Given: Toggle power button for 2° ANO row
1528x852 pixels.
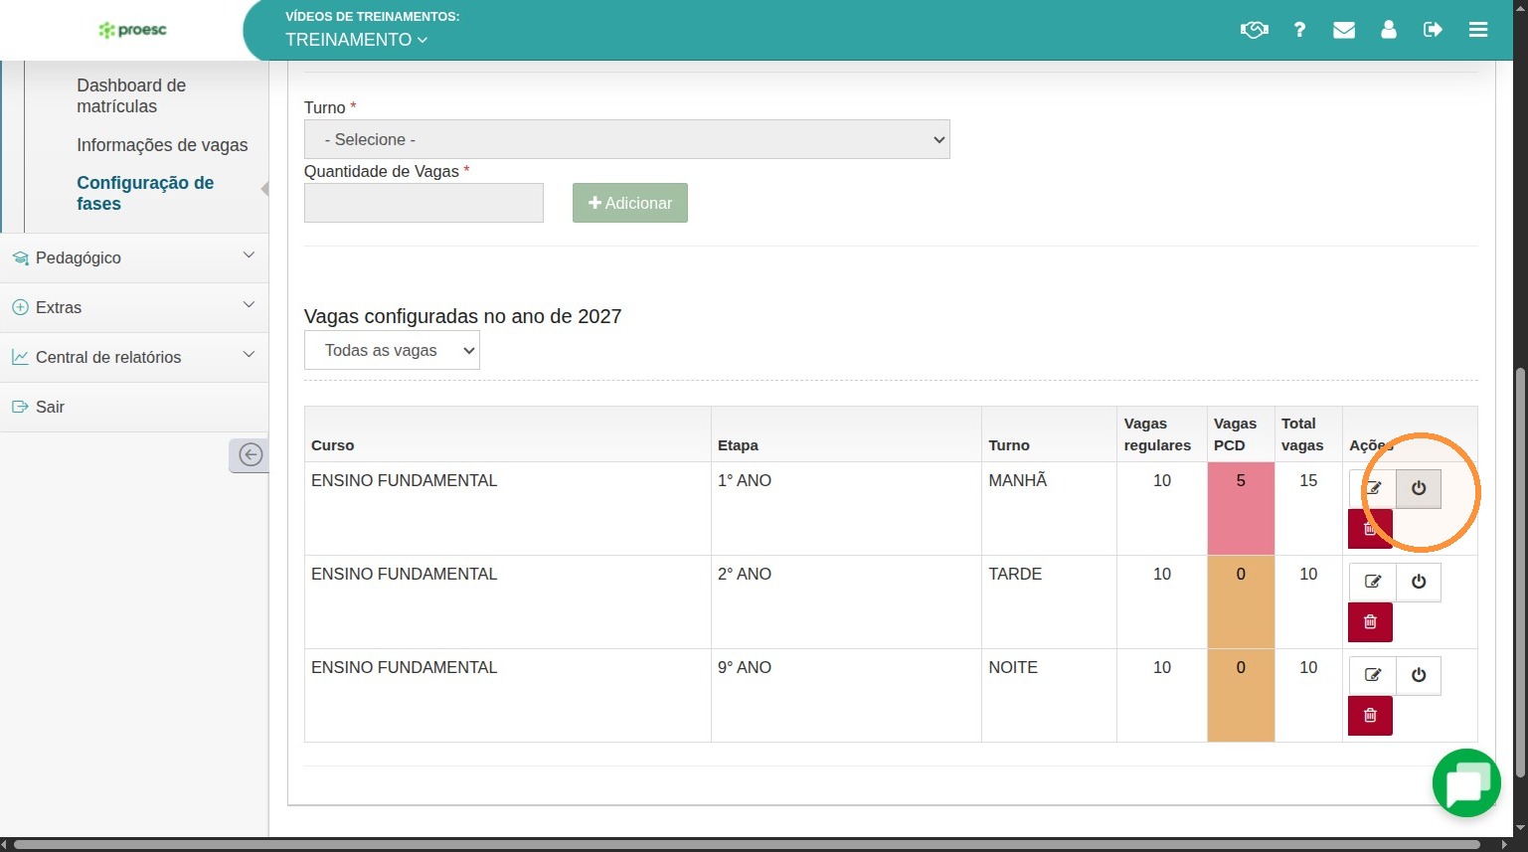Looking at the screenshot, I should coord(1419,582).
